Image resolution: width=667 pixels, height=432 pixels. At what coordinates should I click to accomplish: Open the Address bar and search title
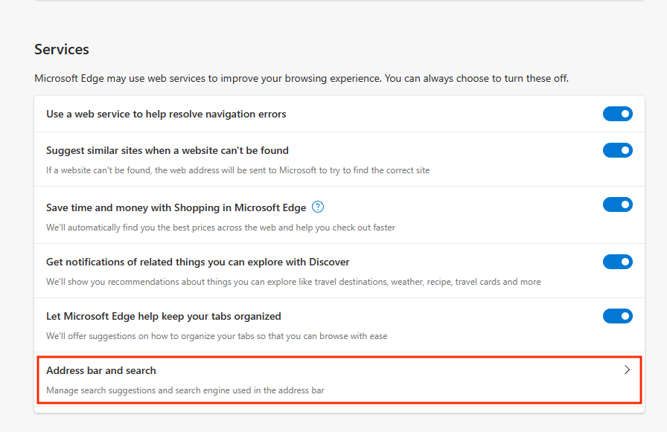[x=101, y=370]
